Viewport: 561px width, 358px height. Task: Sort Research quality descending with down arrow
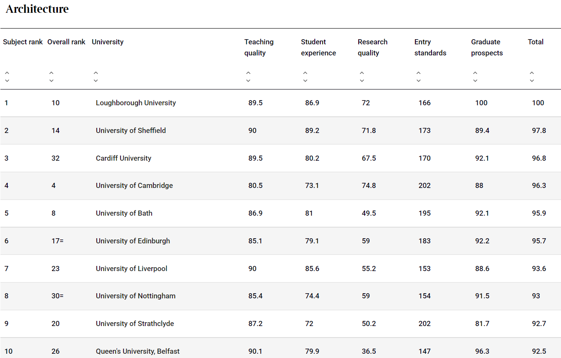coord(362,81)
